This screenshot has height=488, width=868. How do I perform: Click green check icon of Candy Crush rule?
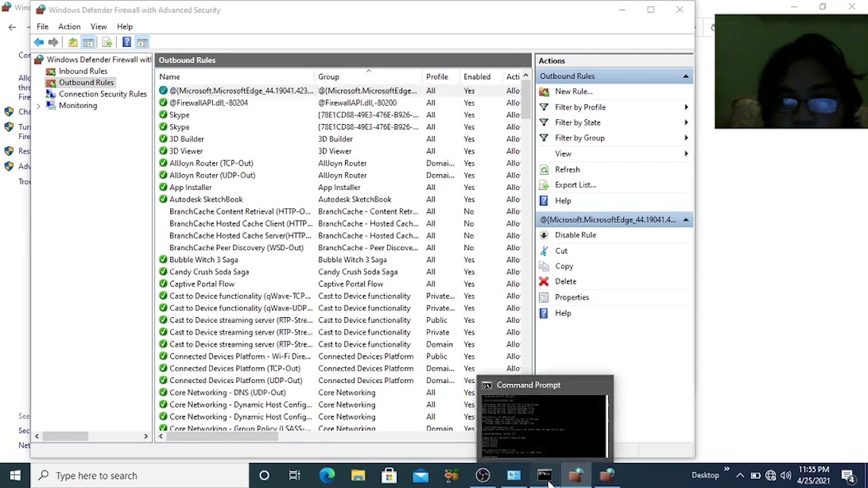(163, 272)
